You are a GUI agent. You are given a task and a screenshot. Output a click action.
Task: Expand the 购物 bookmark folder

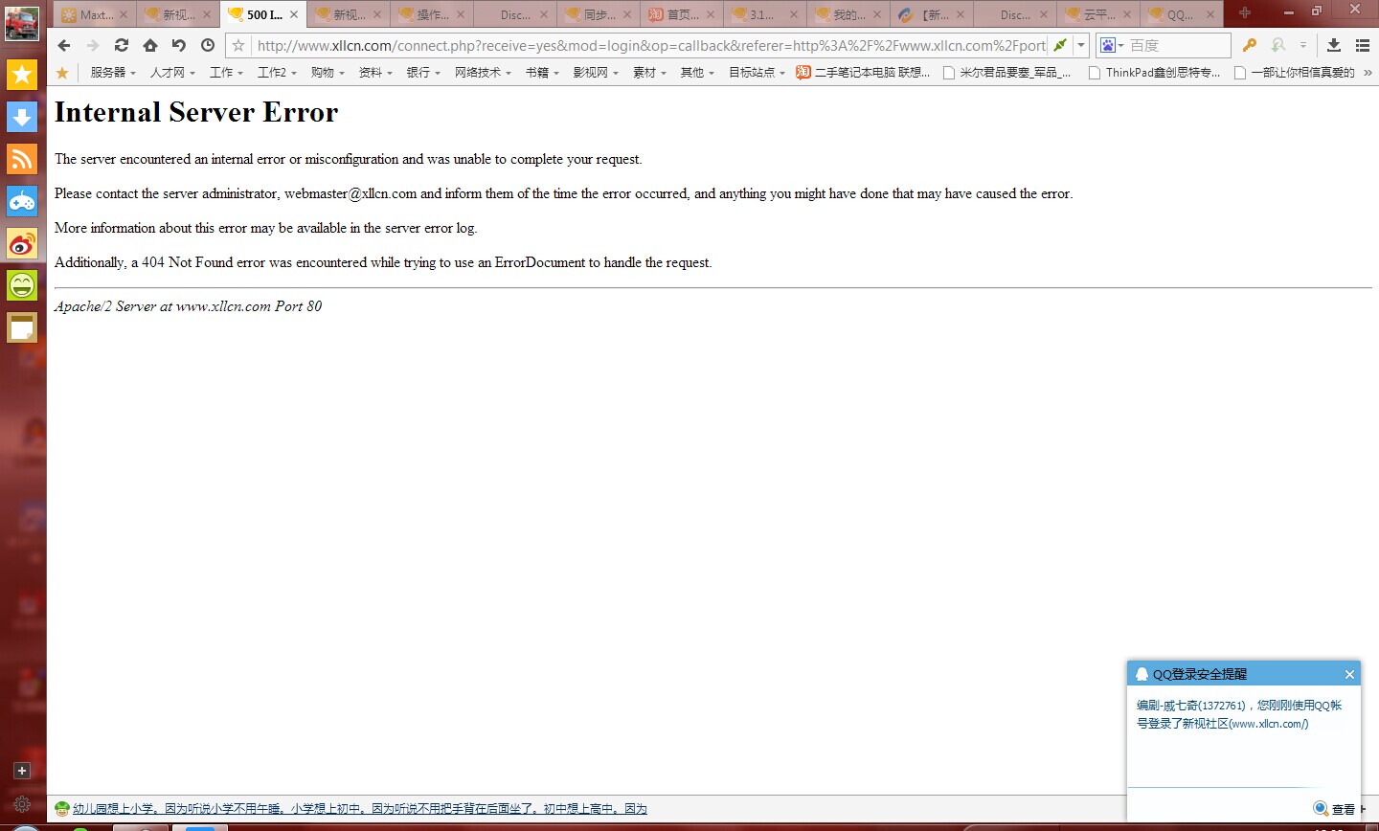328,73
